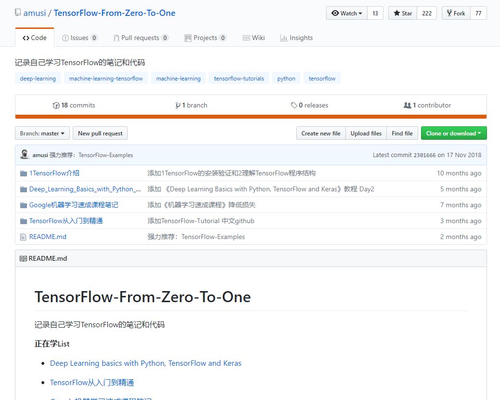Click folder icon for TensorFlow从入门到精通
500x400 pixels.
click(x=24, y=221)
